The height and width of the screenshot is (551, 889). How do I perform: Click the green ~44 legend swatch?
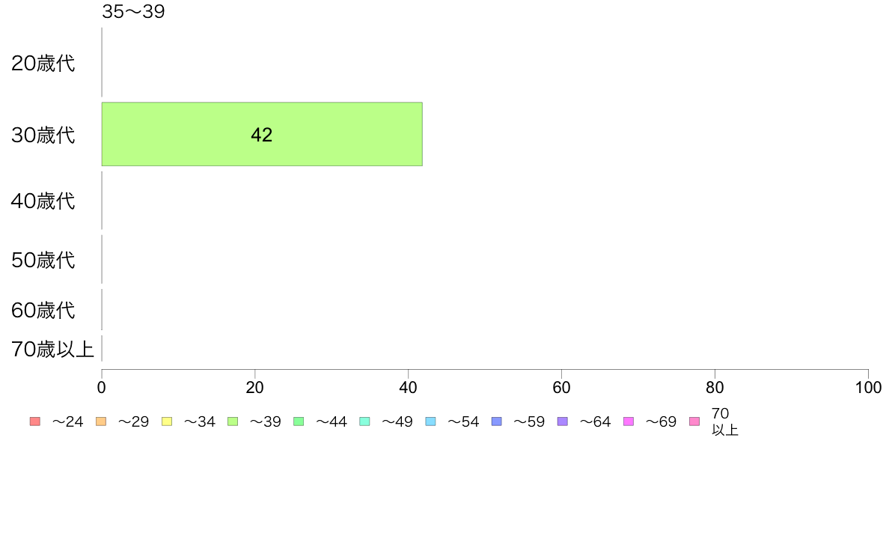pyautogui.click(x=299, y=421)
